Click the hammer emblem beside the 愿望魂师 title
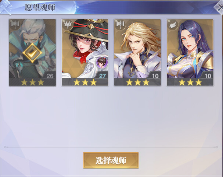 point(6,7)
